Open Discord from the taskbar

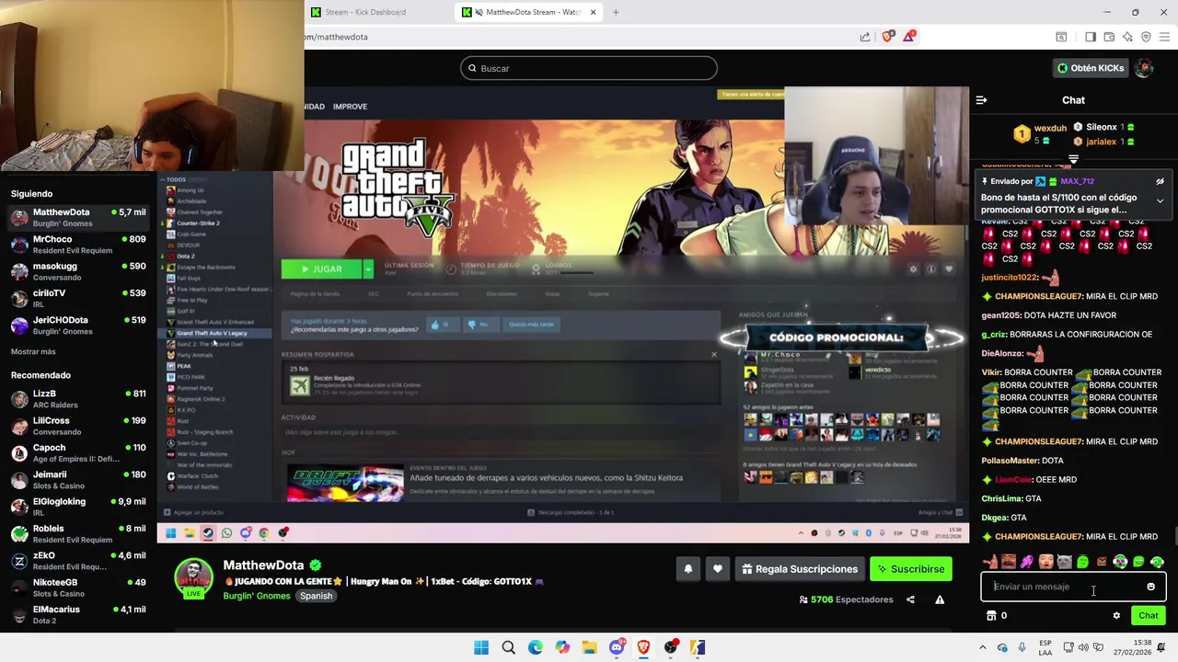click(617, 648)
